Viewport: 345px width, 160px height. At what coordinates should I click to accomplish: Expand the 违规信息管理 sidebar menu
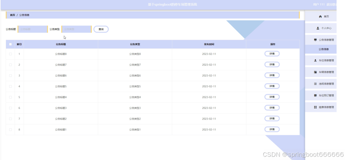[321, 84]
